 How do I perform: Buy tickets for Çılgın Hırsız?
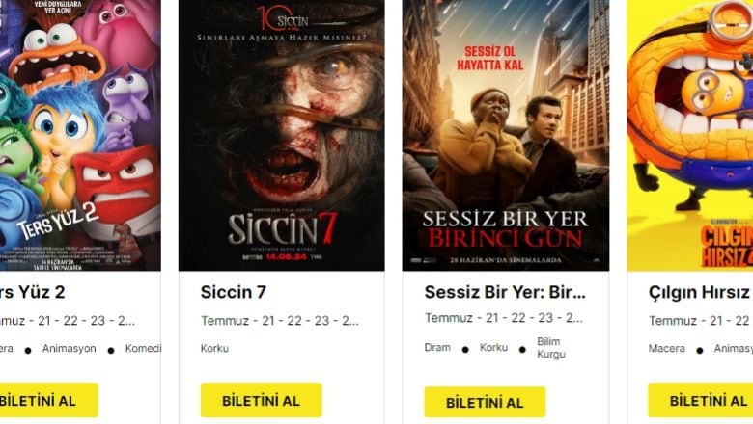click(701, 400)
